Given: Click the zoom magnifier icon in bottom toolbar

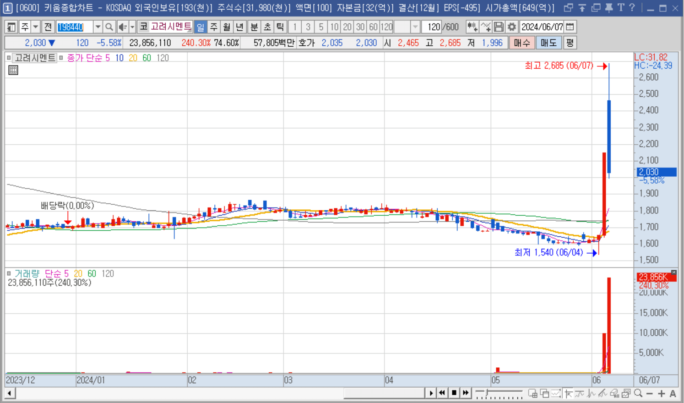Looking at the screenshot, I should [x=638, y=393].
